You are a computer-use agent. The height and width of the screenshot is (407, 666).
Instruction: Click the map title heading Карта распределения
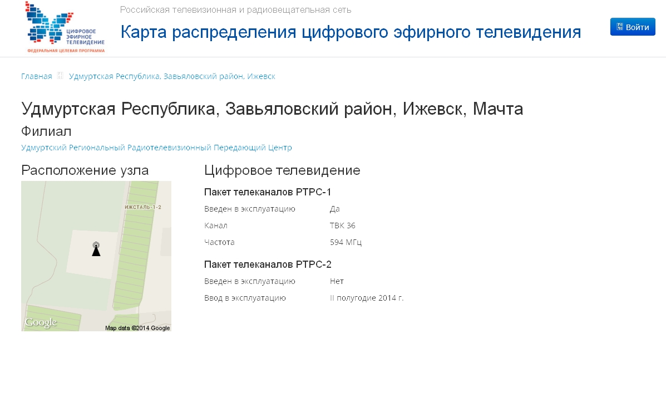pyautogui.click(x=351, y=32)
